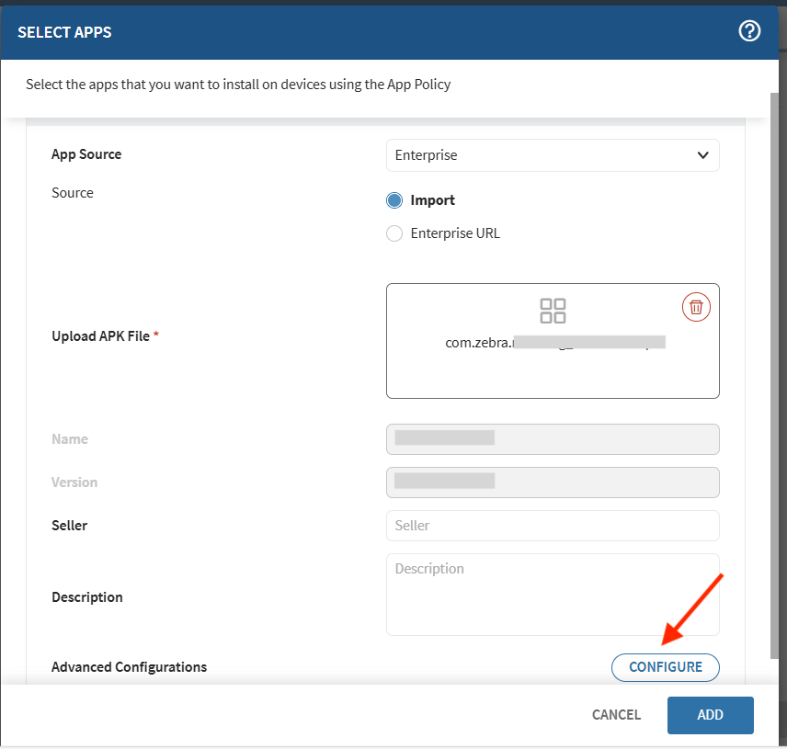Click the App Source label text
The height and width of the screenshot is (749, 787).
click(86, 154)
